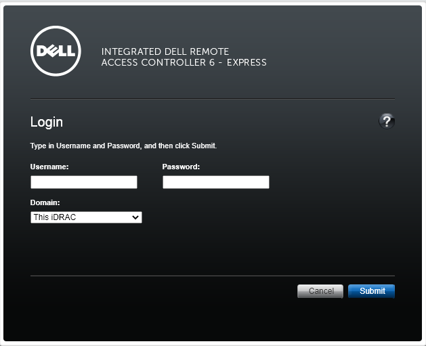Click the Dell logo
This screenshot has height=346, width=426.
(56, 51)
